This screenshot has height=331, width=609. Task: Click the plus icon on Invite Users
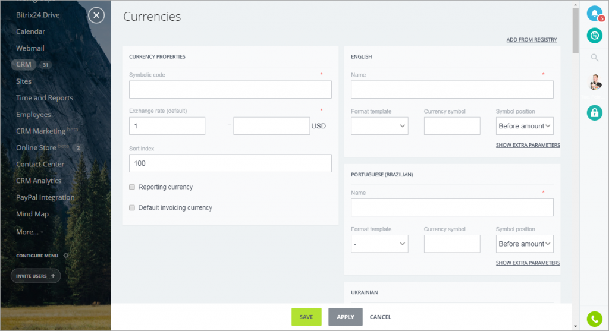point(53,276)
